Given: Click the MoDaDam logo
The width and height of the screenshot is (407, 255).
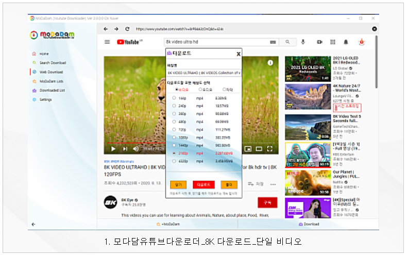Looking at the screenshot, I should [52, 35].
